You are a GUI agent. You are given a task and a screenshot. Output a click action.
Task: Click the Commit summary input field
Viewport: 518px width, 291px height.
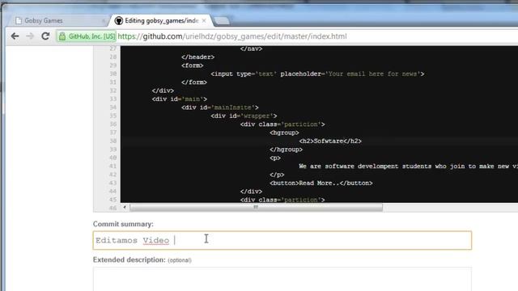282,240
